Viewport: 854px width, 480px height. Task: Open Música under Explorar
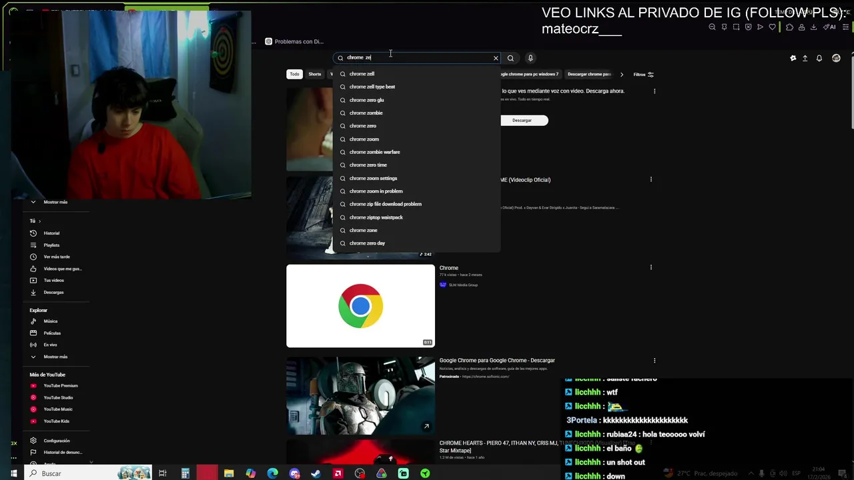click(51, 321)
